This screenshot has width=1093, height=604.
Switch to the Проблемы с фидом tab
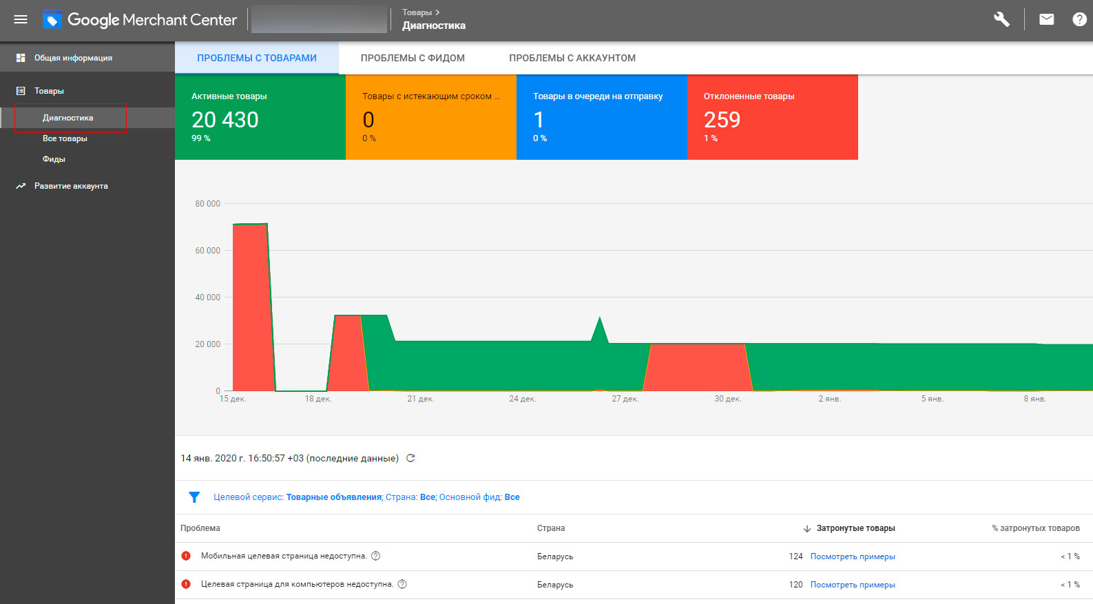pyautogui.click(x=413, y=58)
